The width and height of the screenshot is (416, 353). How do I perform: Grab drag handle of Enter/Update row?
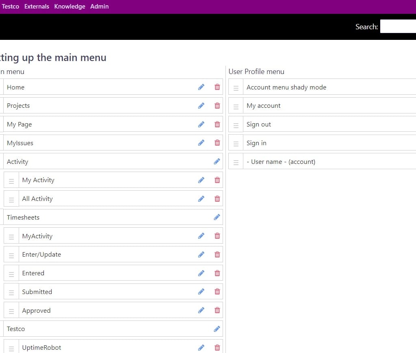click(x=11, y=255)
